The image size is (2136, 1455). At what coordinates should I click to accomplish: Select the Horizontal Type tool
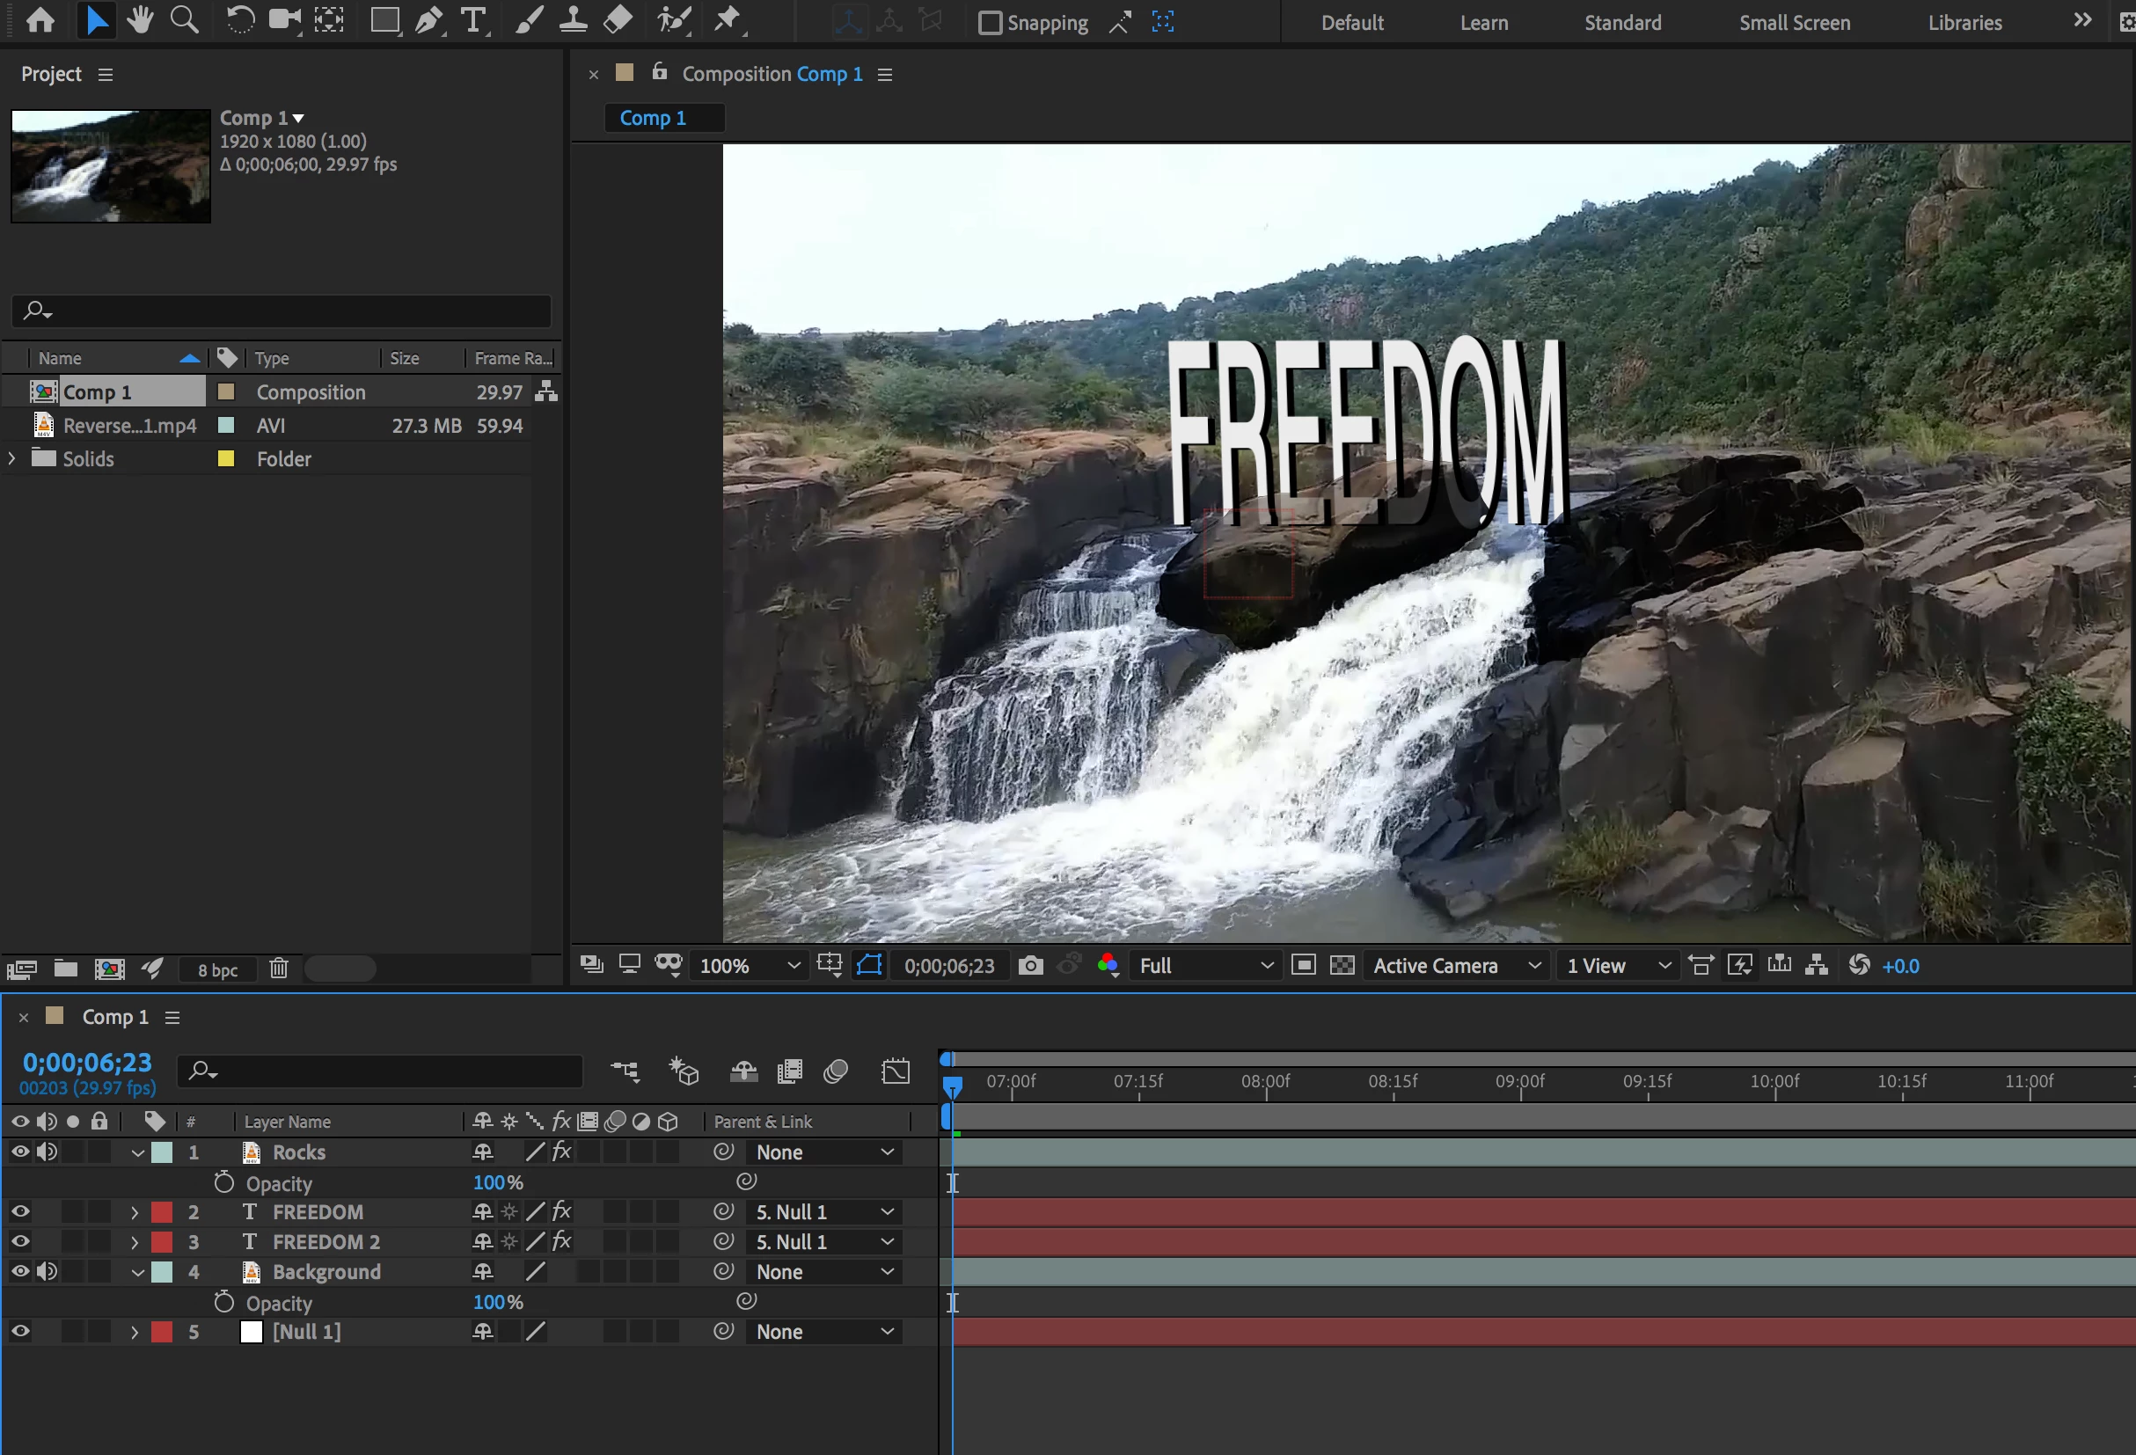pos(473,20)
